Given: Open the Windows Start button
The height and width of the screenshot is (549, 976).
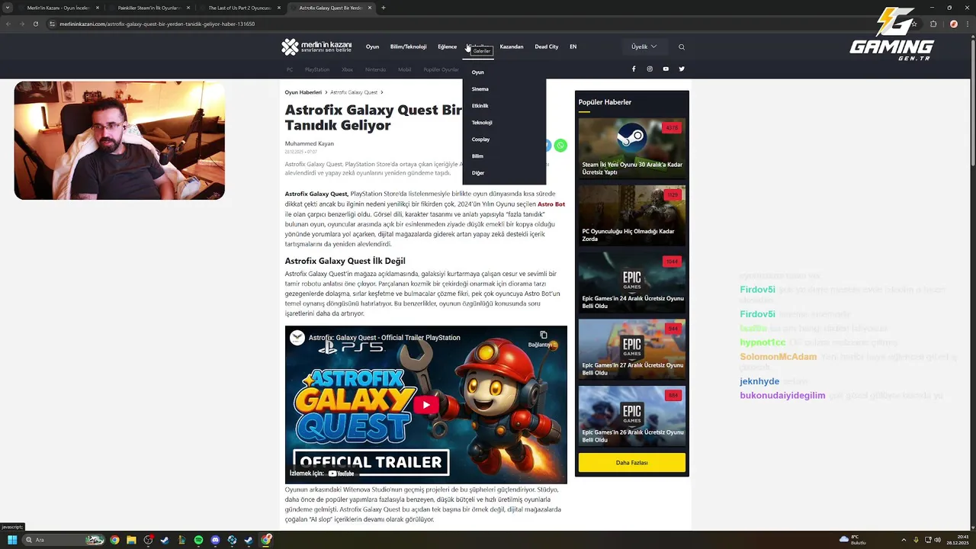Looking at the screenshot, I should click(12, 540).
